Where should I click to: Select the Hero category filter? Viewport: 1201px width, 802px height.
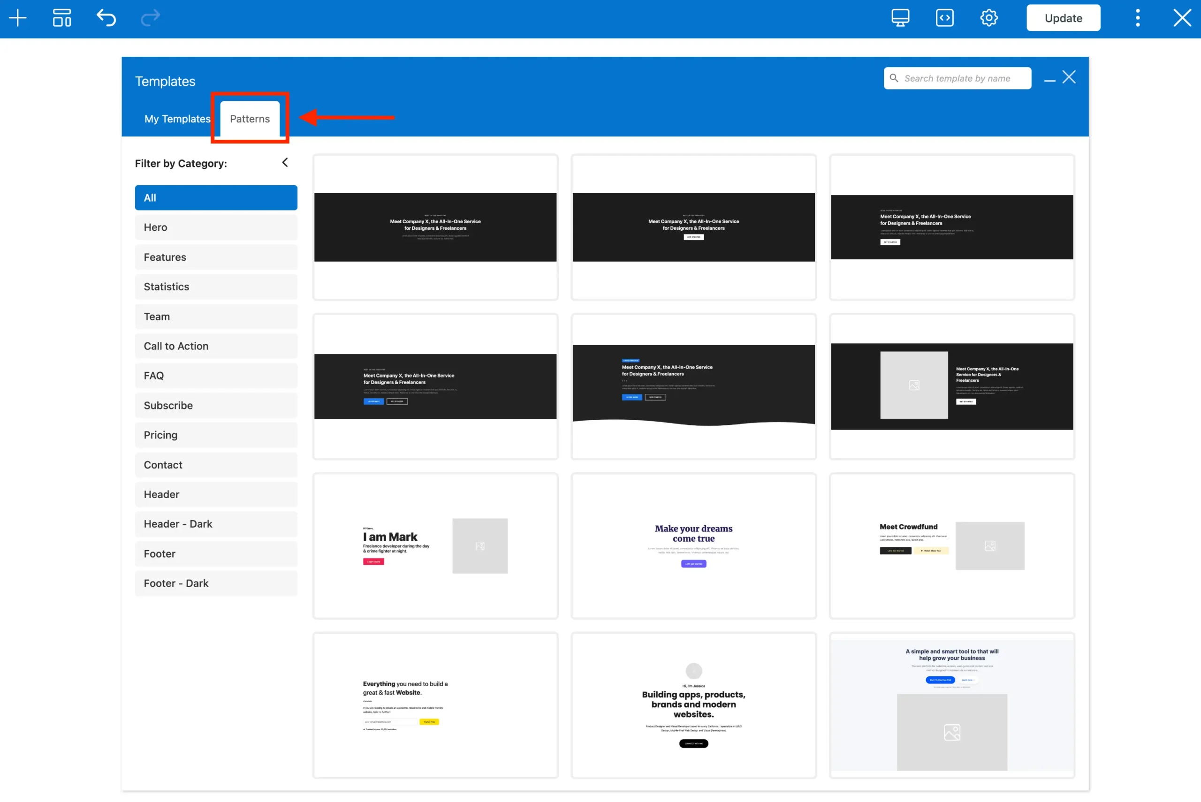[216, 227]
